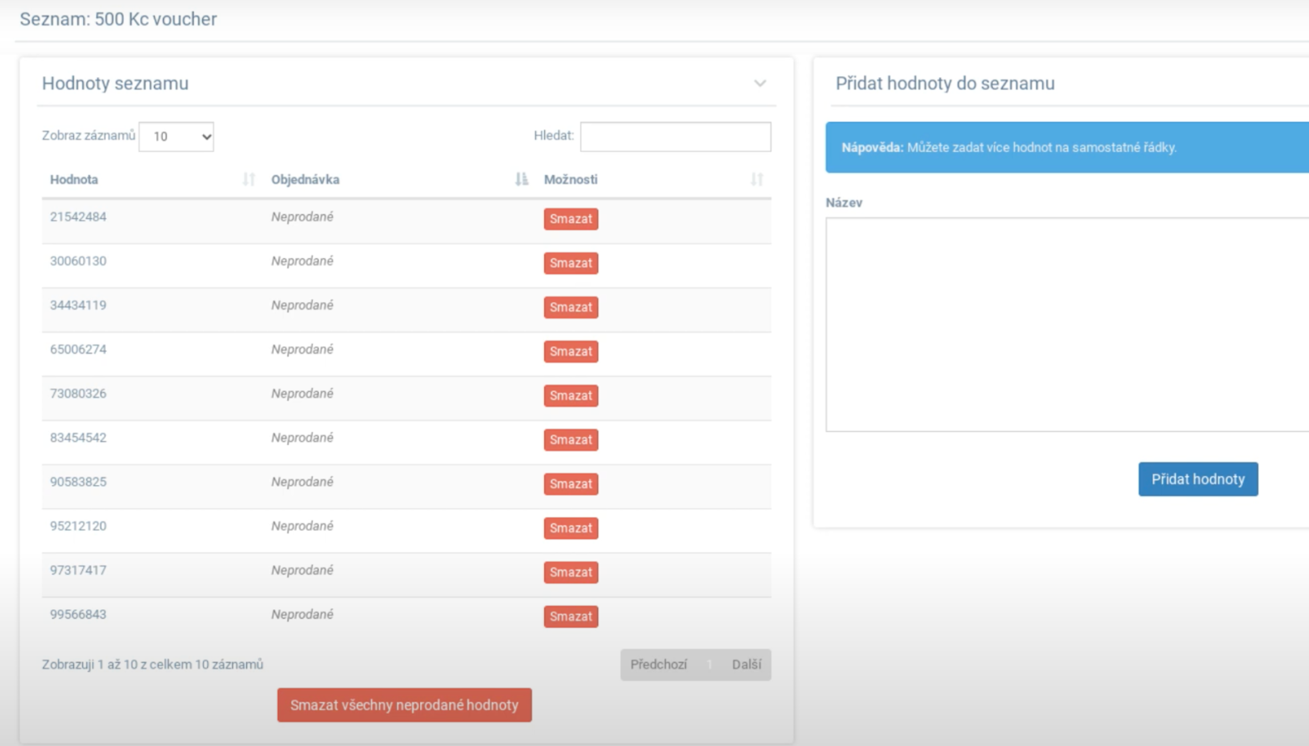Sort table by Hodnota column
This screenshot has width=1309, height=746.
pos(249,179)
